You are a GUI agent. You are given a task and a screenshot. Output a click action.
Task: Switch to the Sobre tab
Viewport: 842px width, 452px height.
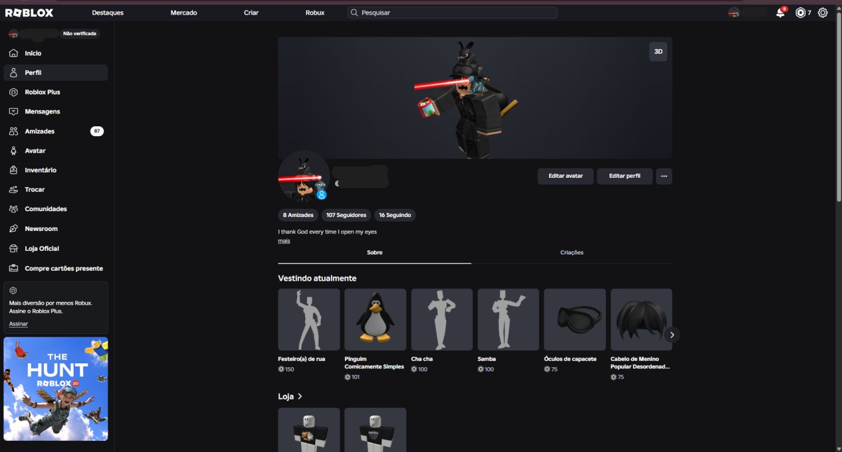click(375, 253)
